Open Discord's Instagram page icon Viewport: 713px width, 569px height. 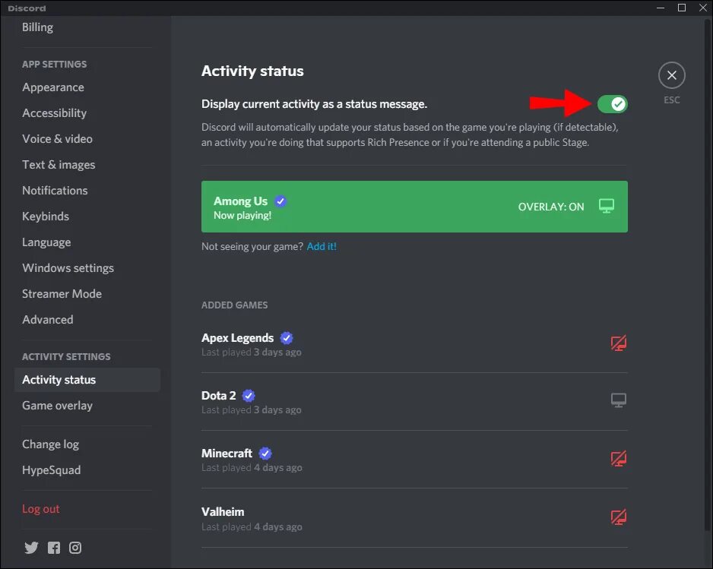75,548
